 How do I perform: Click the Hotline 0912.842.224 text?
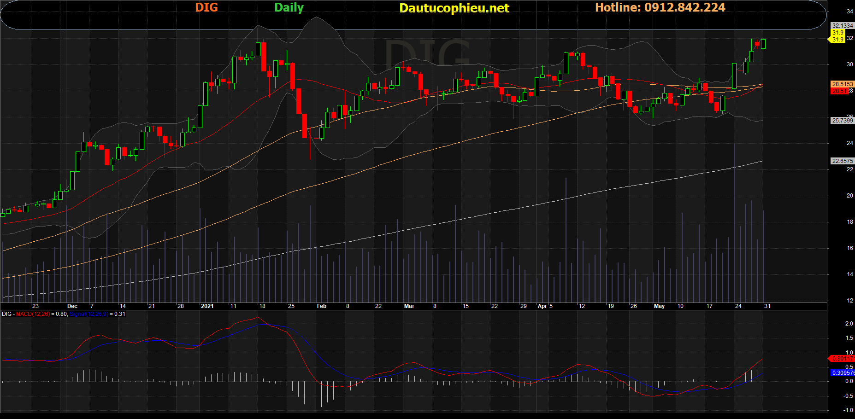pos(660,7)
